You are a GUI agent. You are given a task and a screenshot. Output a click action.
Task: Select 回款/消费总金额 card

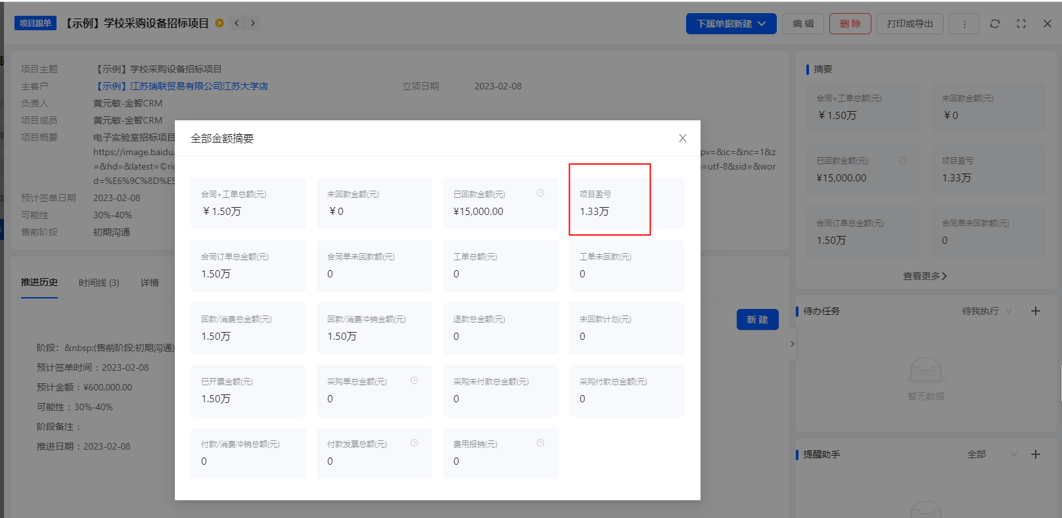coord(248,328)
